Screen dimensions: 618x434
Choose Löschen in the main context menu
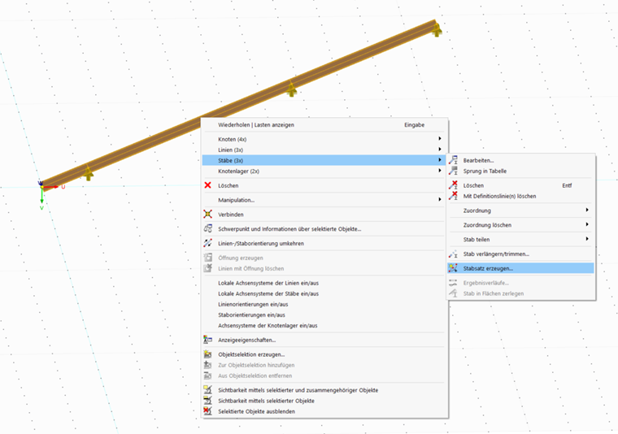pos(324,185)
